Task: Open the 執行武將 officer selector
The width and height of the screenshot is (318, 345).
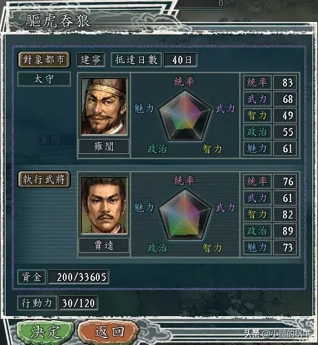Action: [44, 179]
